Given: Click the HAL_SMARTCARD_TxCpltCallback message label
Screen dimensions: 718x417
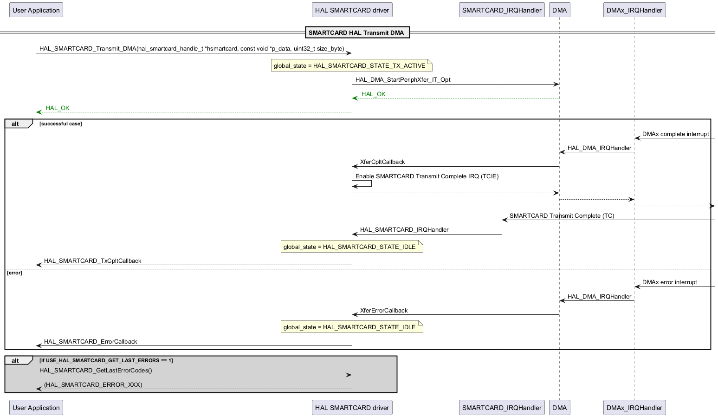Looking at the screenshot, I should point(92,261).
